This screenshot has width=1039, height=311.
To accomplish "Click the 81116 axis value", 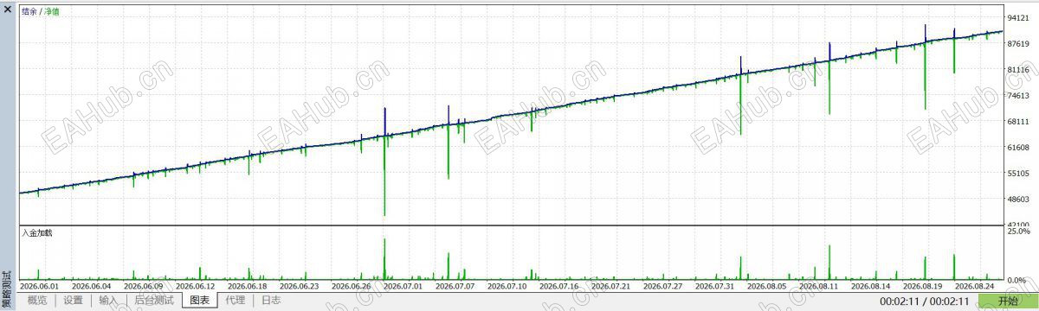I will (x=1018, y=69).
